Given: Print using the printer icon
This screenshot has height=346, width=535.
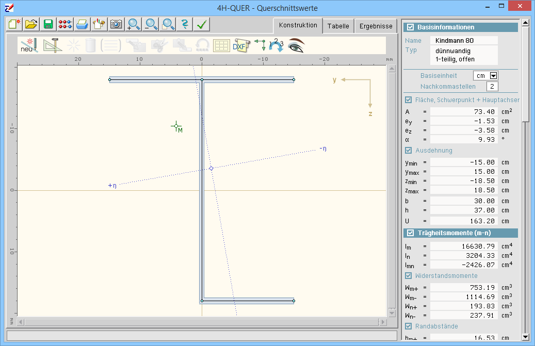Looking at the screenshot, I should pyautogui.click(x=82, y=24).
